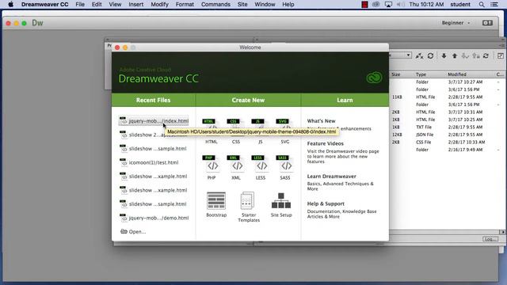Click the connect to remote server icon in Files panel
Viewport: 507px width, 285px height.
[419, 56]
